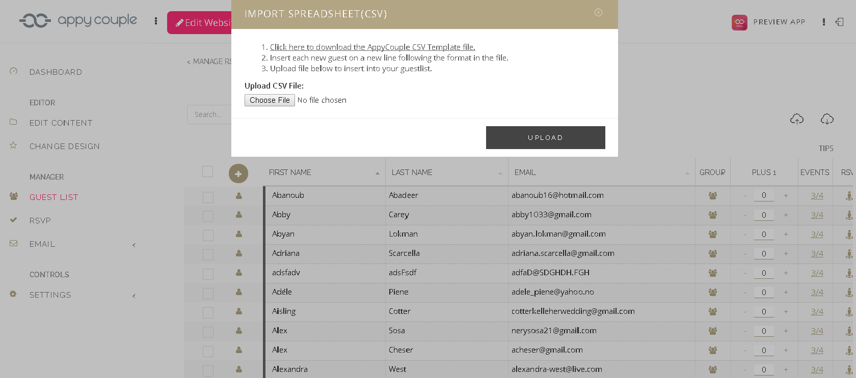Click the round add guest plus icon

238,173
